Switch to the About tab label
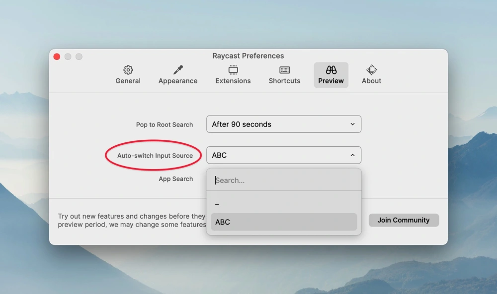This screenshot has width=497, height=294. pyautogui.click(x=371, y=81)
